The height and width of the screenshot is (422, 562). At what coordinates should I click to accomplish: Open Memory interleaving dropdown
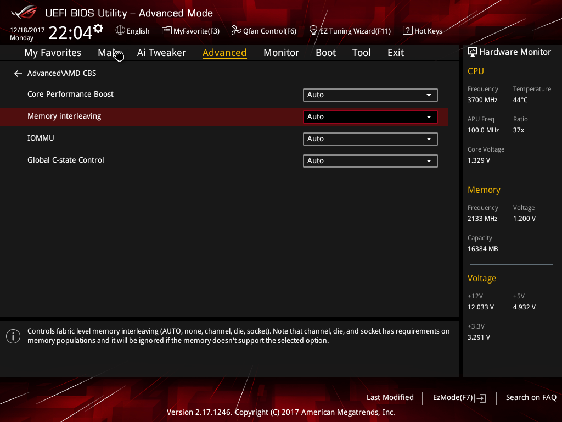pyautogui.click(x=370, y=117)
